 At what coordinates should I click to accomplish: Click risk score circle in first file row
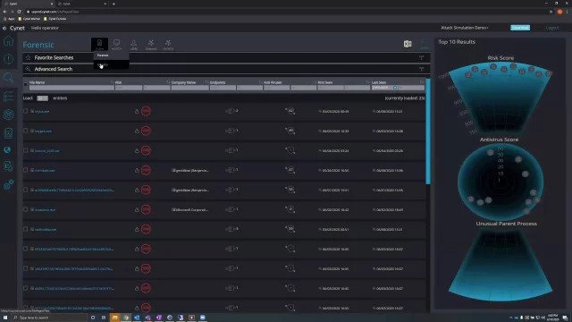pos(146,111)
